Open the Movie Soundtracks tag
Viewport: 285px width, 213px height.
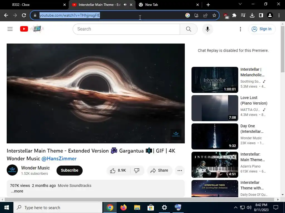[75, 186]
